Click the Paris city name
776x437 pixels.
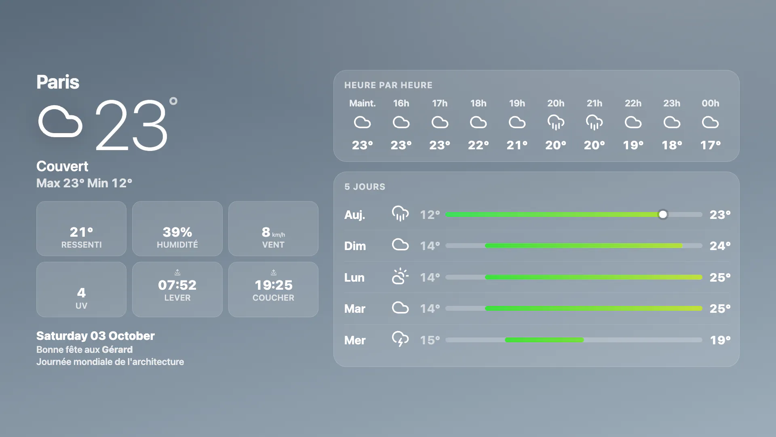coord(58,82)
